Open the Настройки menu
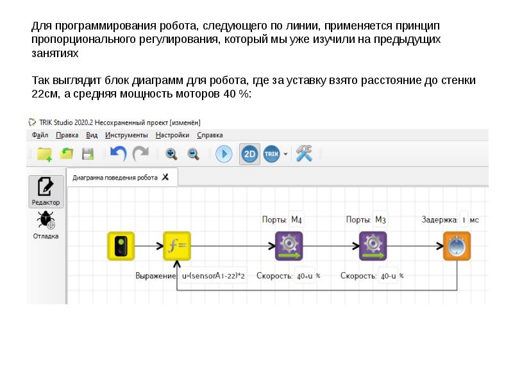This screenshot has width=513, height=385. 172,135
